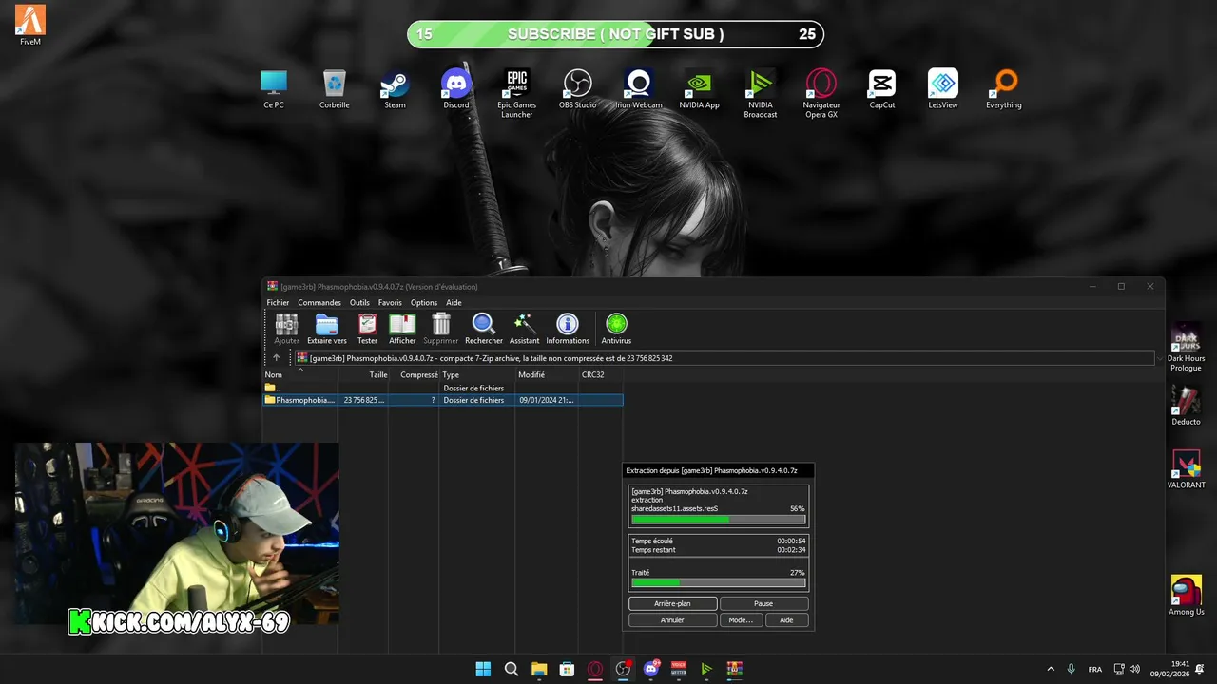Expand hidden system tray icons chevron

[1051, 669]
